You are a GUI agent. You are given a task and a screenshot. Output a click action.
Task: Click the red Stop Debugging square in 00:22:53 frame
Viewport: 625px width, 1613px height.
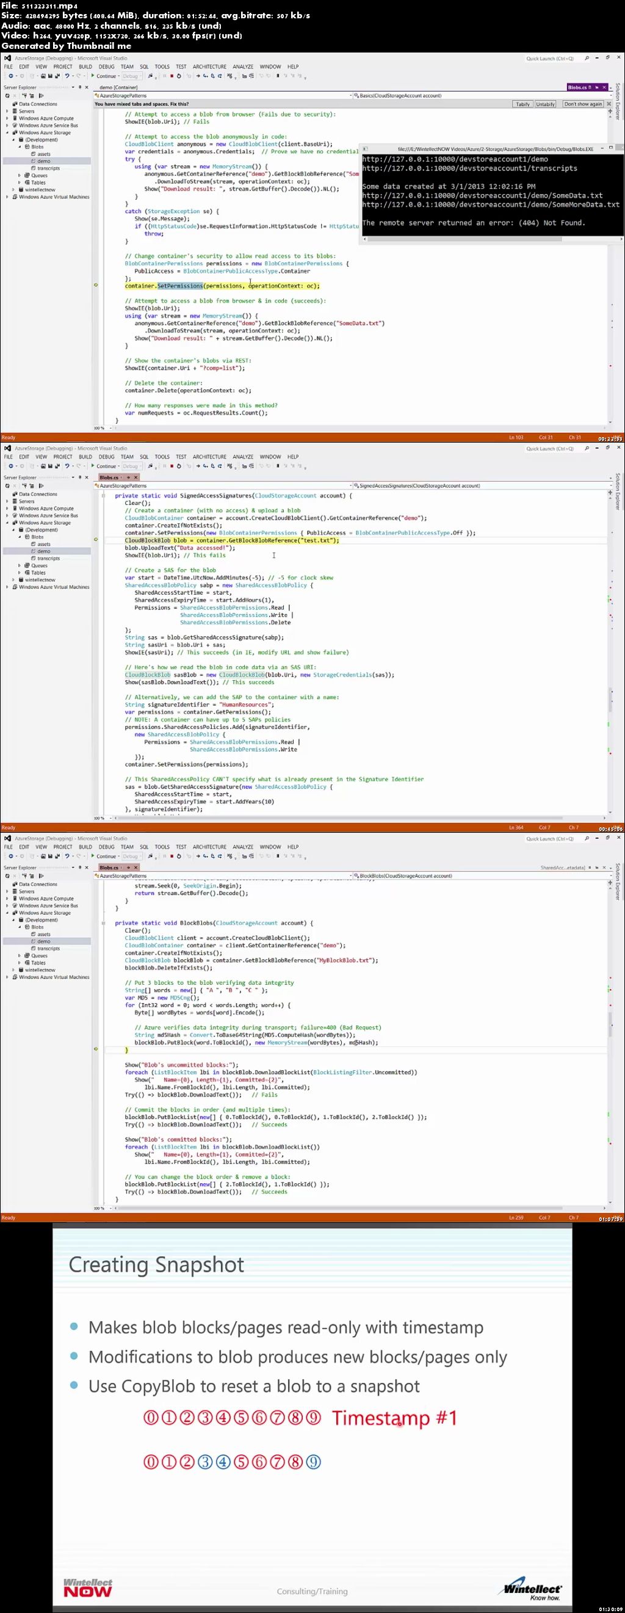172,76
